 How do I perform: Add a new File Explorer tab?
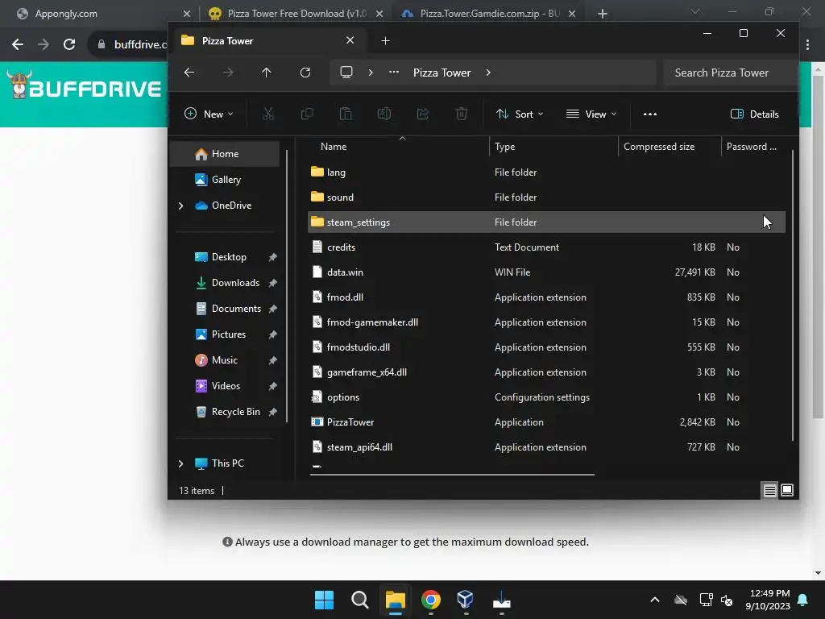coord(385,40)
